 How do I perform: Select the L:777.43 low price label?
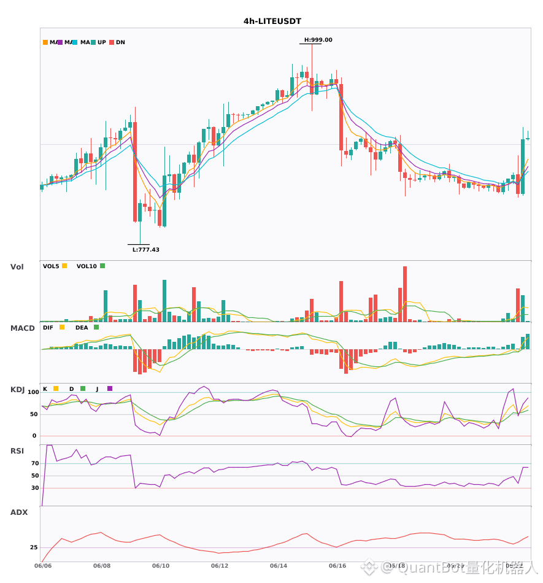point(145,250)
